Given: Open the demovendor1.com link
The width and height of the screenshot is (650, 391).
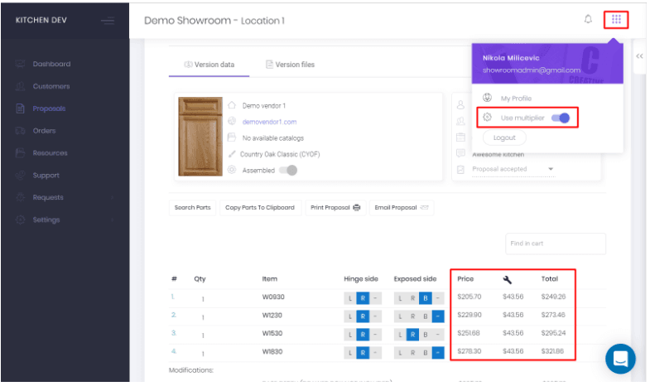Looking at the screenshot, I should [269, 122].
